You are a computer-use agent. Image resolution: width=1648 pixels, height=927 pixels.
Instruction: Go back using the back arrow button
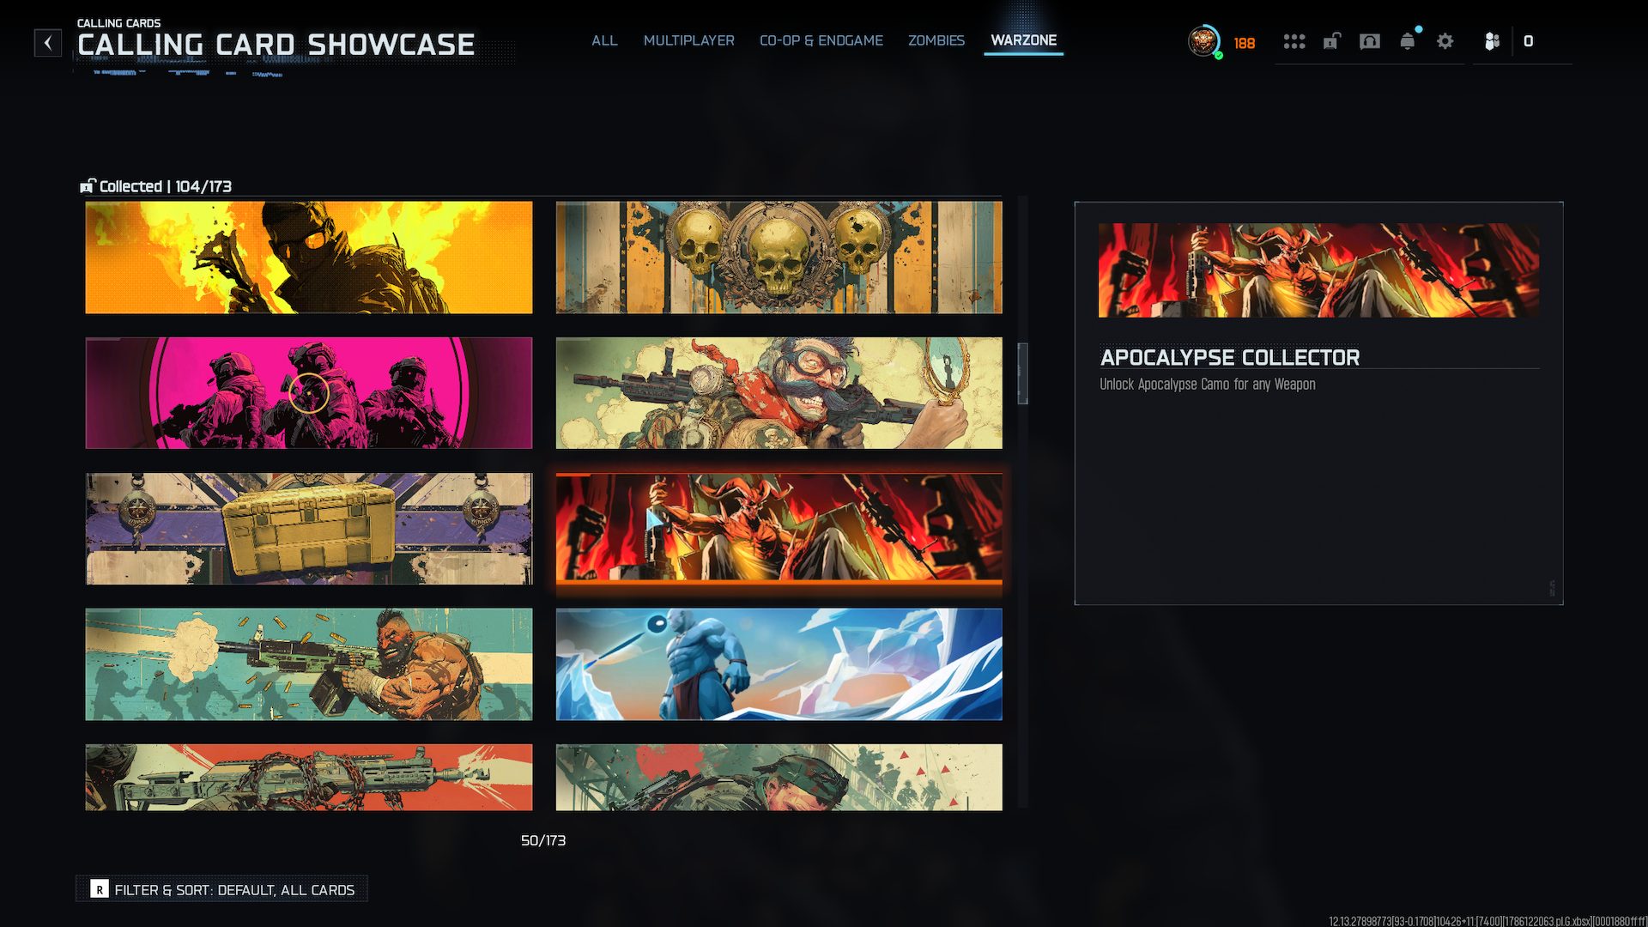(48, 43)
